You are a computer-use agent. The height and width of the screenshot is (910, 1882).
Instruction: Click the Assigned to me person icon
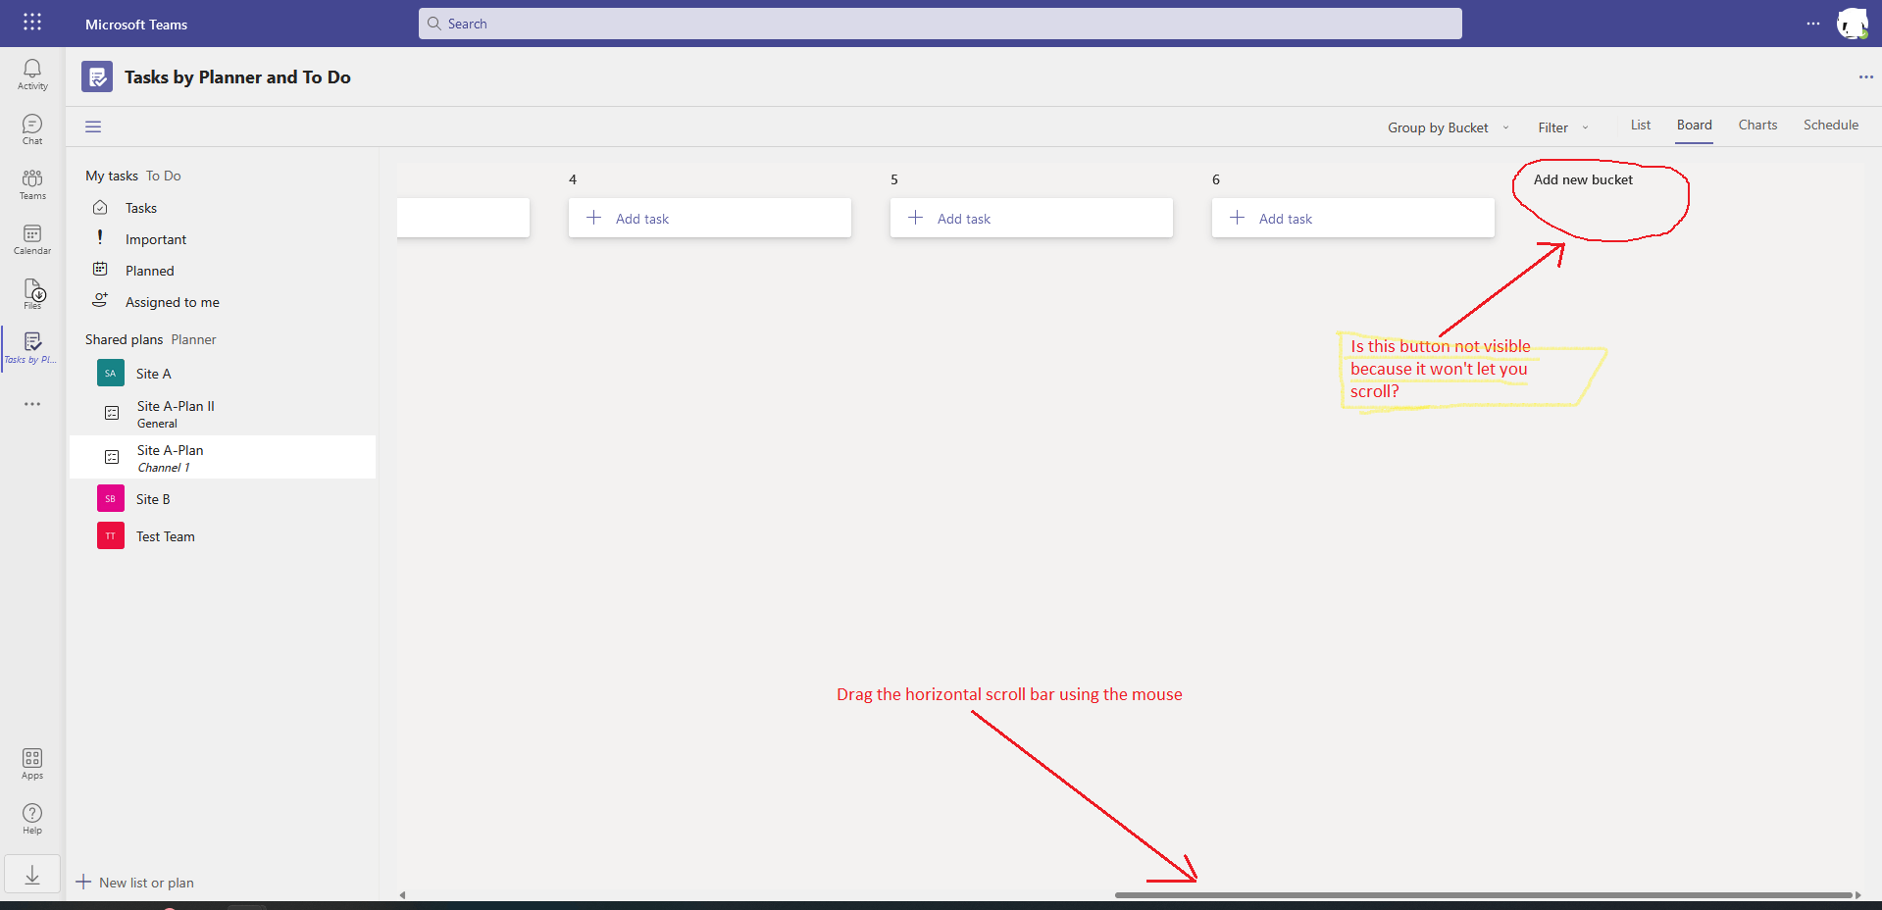coord(100,301)
